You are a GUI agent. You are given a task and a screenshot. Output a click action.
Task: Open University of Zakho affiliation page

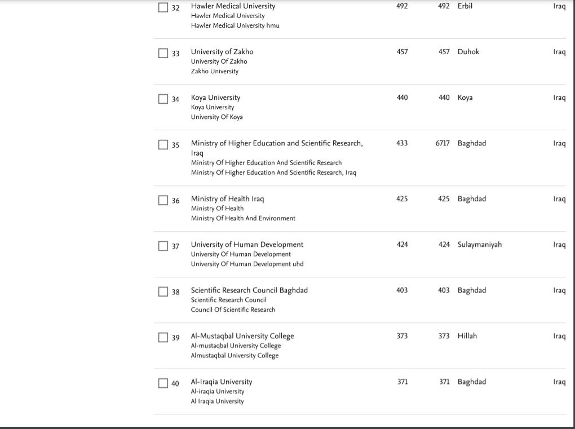tap(222, 52)
